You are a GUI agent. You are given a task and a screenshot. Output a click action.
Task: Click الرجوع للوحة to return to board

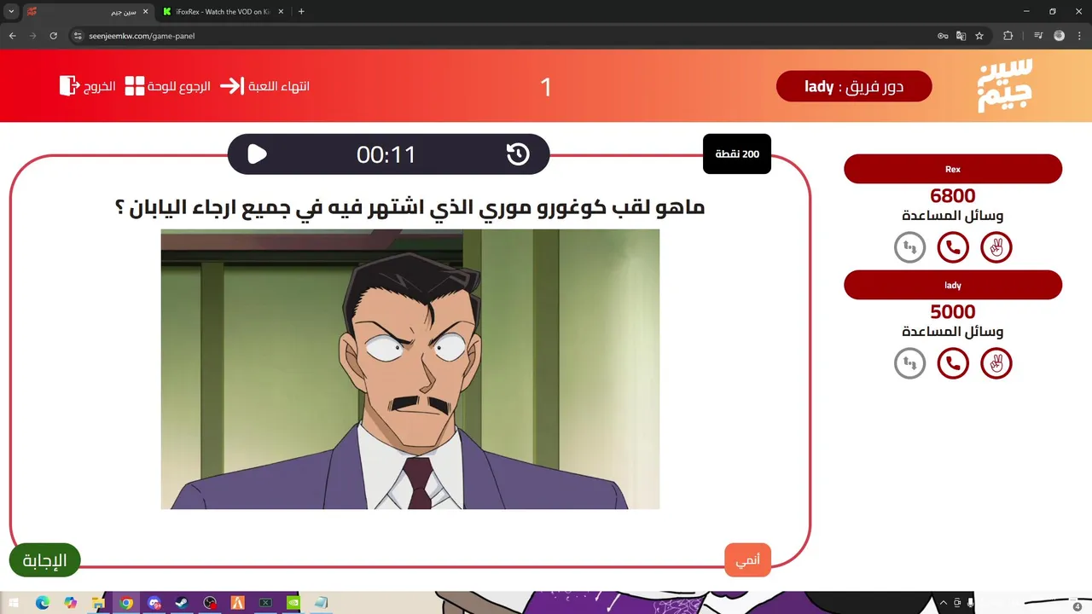[168, 86]
